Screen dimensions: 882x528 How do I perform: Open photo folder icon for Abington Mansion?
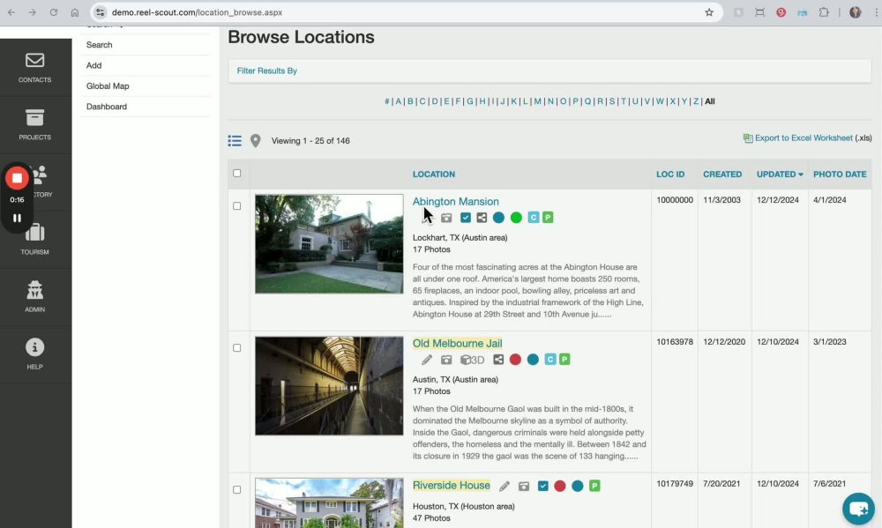(x=446, y=218)
